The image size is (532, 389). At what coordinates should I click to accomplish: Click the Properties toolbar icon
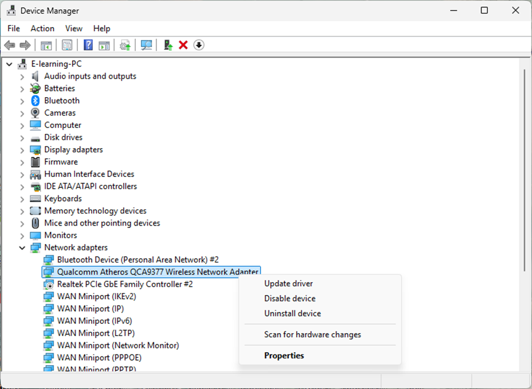pyautogui.click(x=67, y=45)
